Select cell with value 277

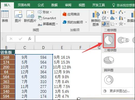[x=43, y=87]
